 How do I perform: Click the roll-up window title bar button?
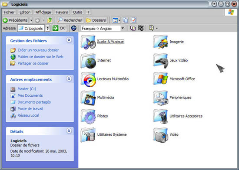click(x=214, y=4)
